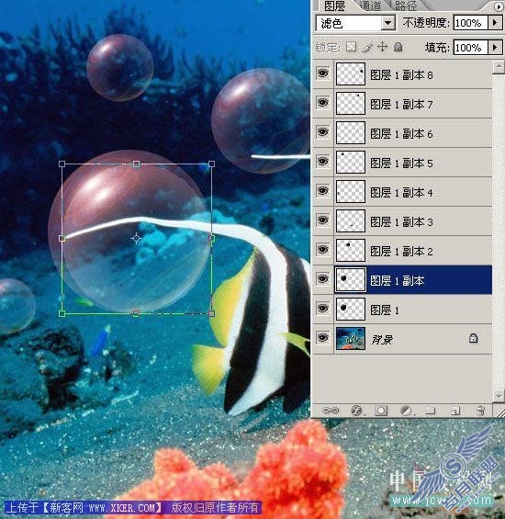505x519 pixels.
Task: Hide the 背景 layer
Action: coord(322,338)
